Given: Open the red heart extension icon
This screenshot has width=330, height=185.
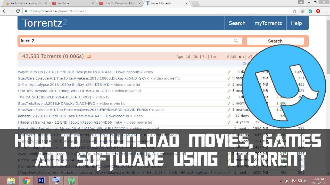Looking at the screenshot, I should [318, 11].
